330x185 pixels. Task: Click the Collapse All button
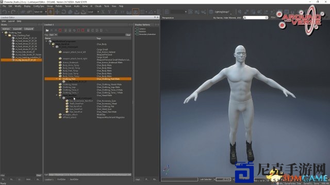(29, 29)
